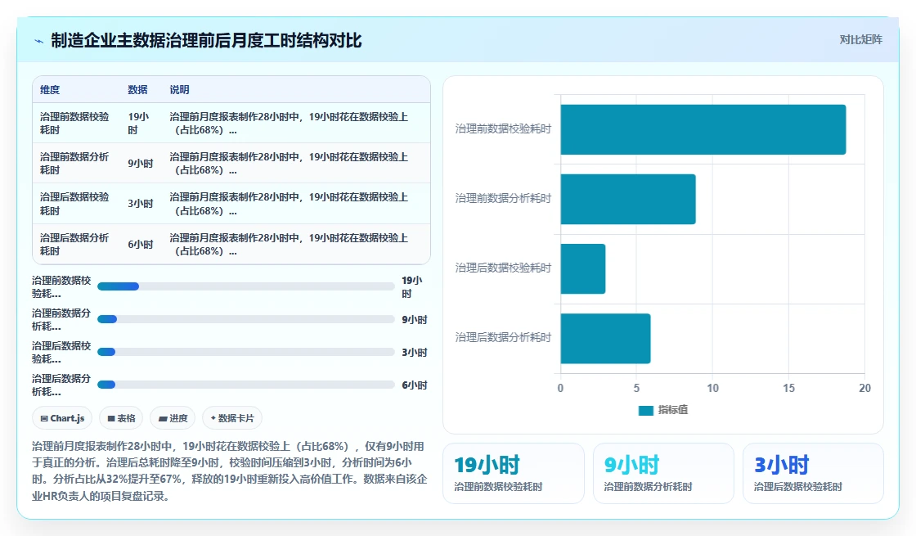Click chart axis label 治理后数据分析耗时
Image resolution: width=916 pixels, height=536 pixels.
click(503, 338)
